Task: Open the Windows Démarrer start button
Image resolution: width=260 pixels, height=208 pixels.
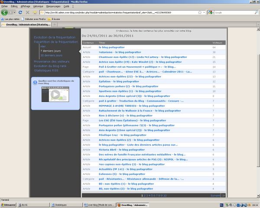Action: coord(8,205)
